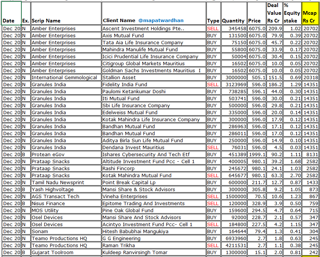
Task: Select Dendana Invest Mauritius cell
Action: (154, 148)
